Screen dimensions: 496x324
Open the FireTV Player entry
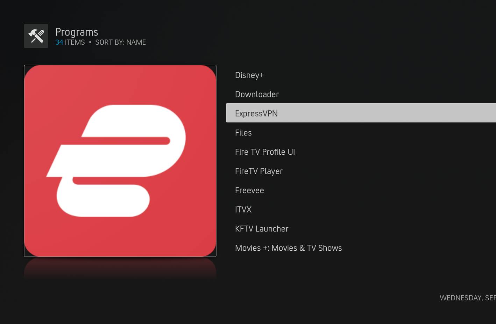click(x=259, y=171)
